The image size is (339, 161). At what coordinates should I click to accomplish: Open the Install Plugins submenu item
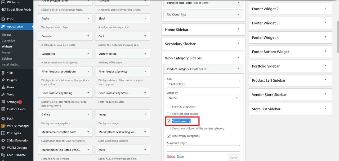pyautogui.click(x=10, y=64)
